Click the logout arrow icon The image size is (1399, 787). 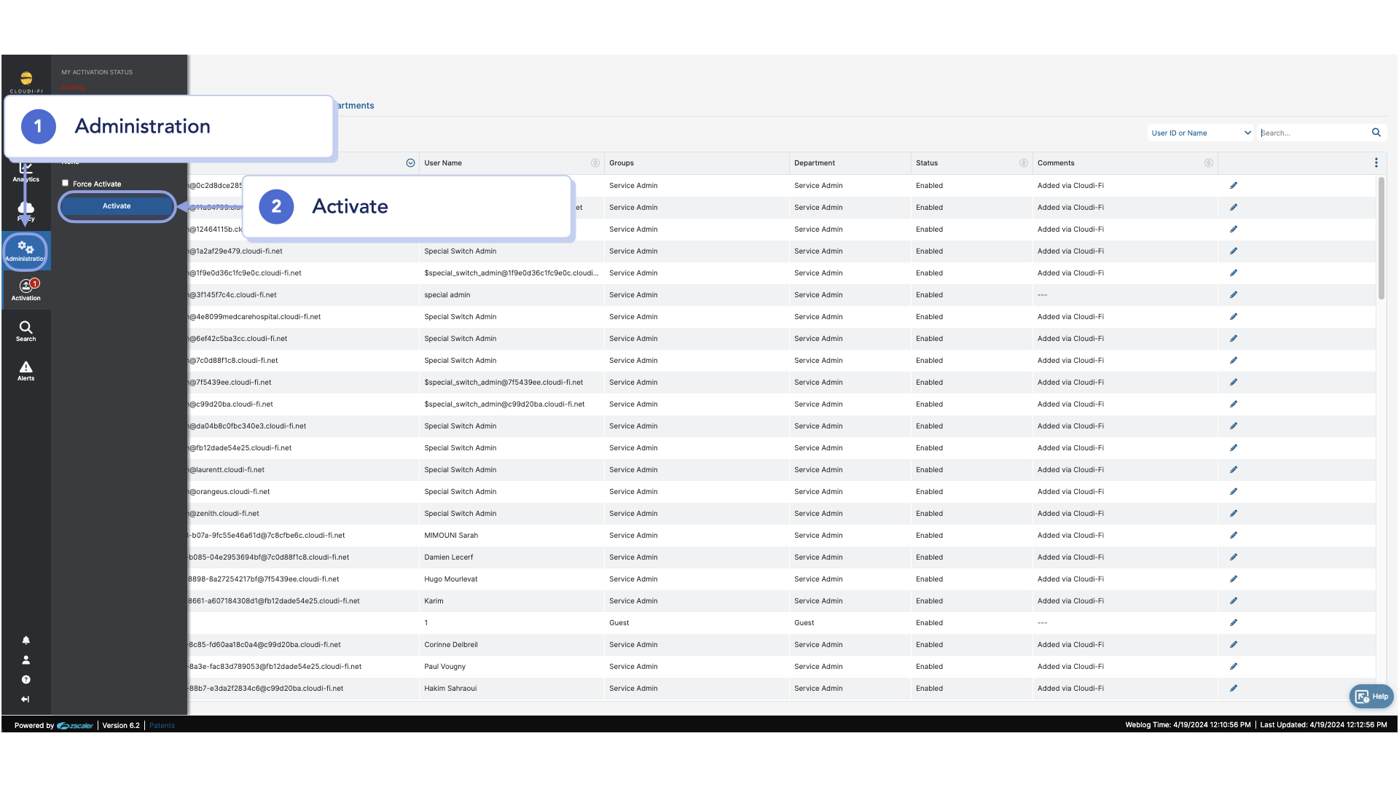point(26,700)
